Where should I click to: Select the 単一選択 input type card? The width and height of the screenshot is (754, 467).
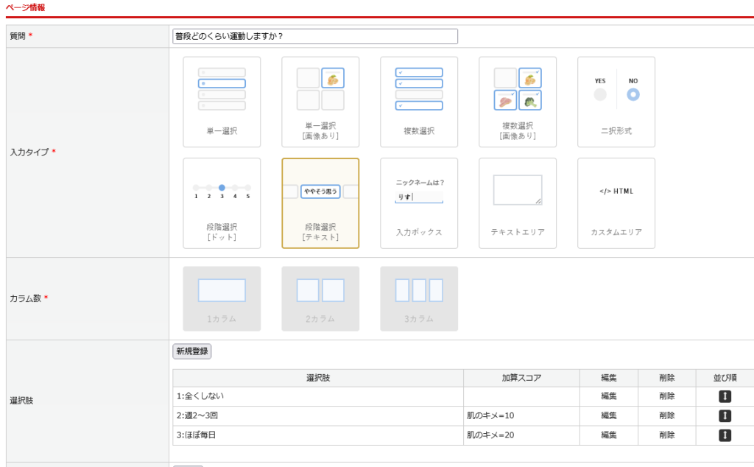coord(222,102)
